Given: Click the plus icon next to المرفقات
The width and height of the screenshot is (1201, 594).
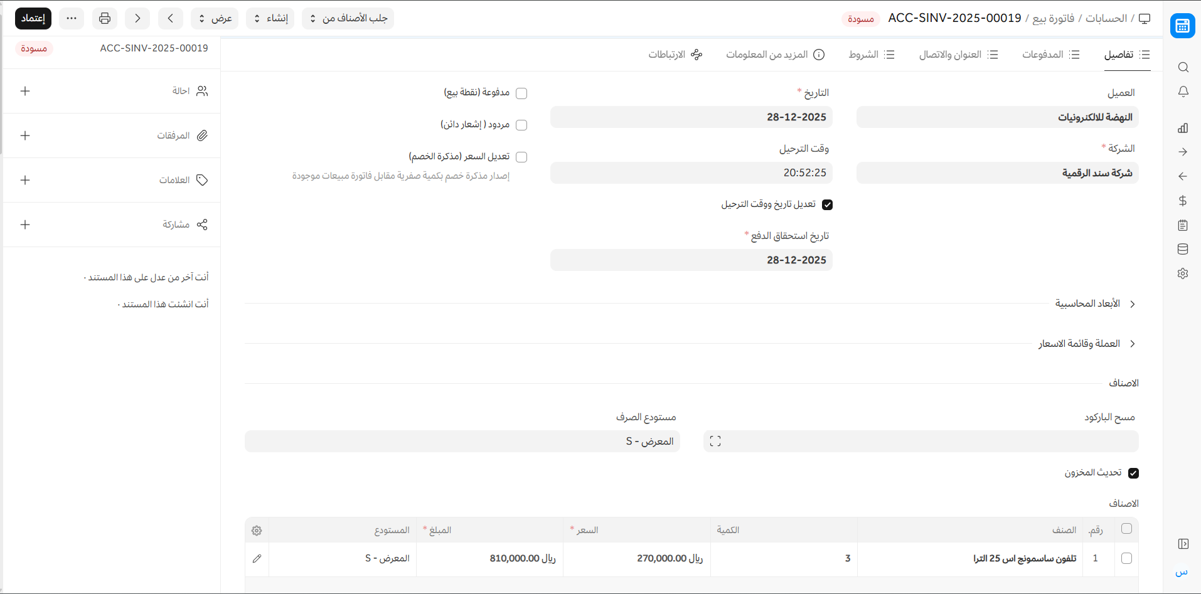Looking at the screenshot, I should [x=25, y=135].
